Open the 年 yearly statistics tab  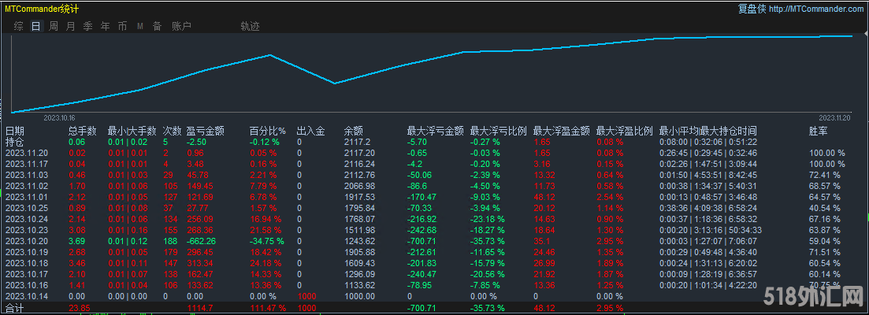pos(106,26)
